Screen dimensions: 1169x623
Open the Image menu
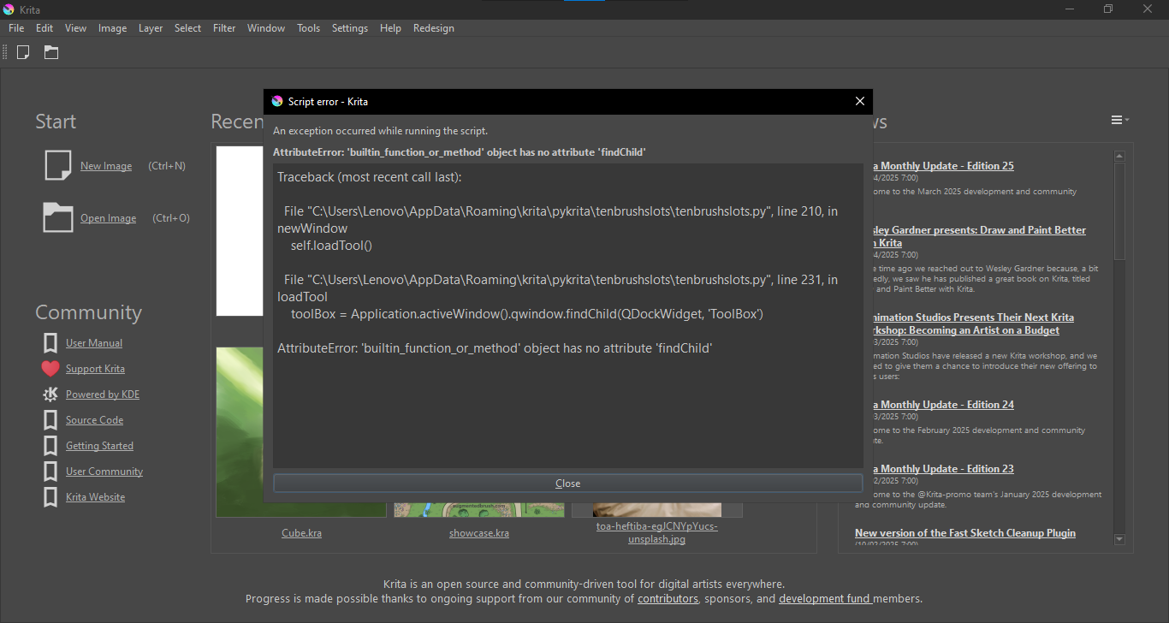(x=112, y=28)
